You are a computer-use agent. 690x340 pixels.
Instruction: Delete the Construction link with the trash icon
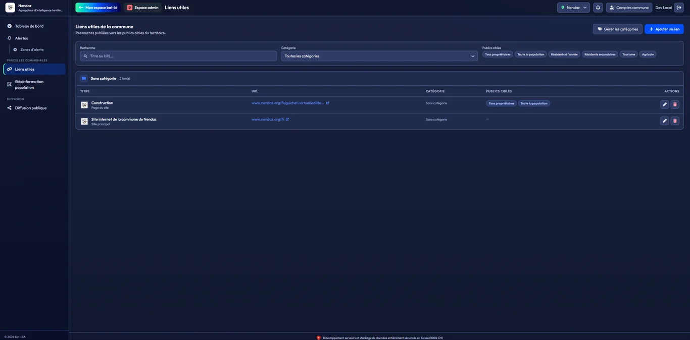(x=675, y=104)
